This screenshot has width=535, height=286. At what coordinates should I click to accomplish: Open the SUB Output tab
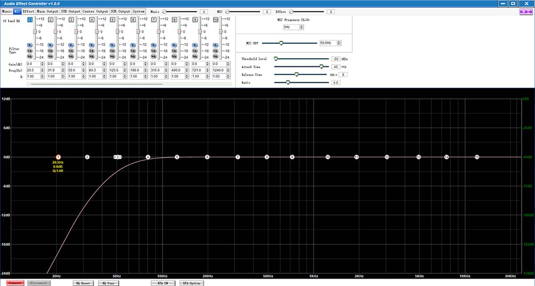71,11
